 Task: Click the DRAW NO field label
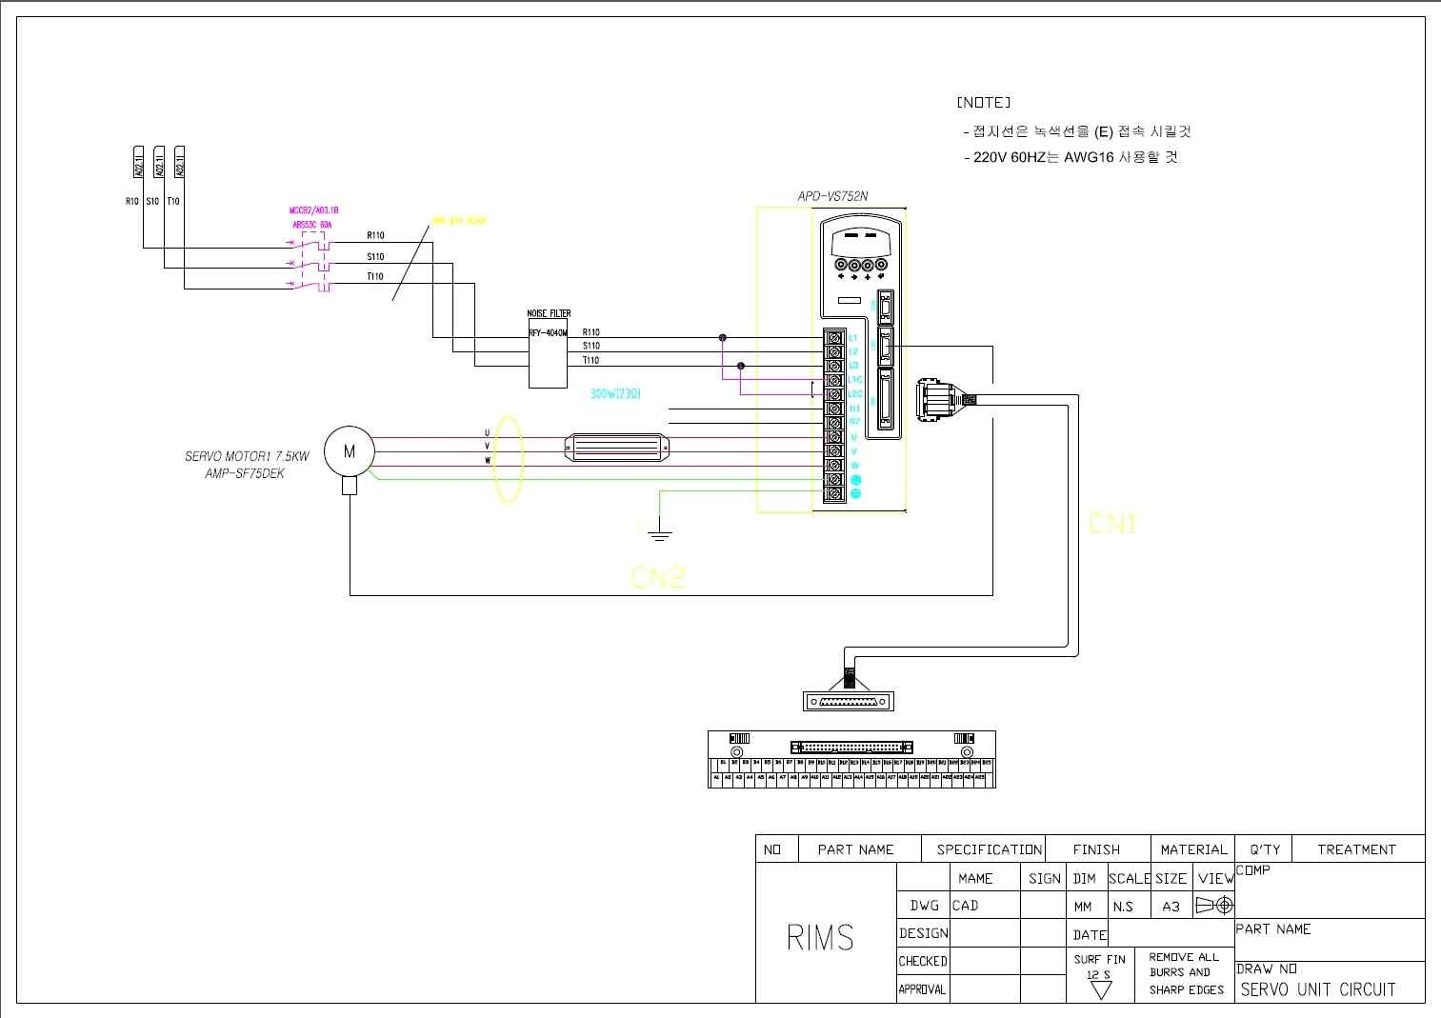coord(1267,968)
